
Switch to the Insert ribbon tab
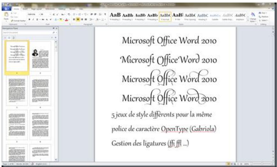(x=25, y=9)
